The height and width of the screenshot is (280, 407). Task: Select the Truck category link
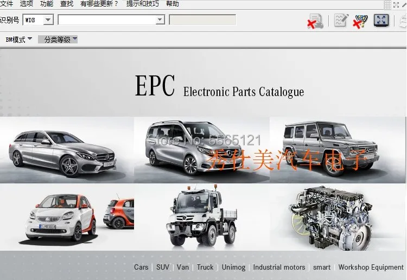point(205,267)
